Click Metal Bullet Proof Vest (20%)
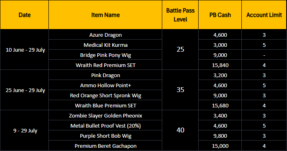The height and width of the screenshot is (151, 287). click(x=105, y=126)
